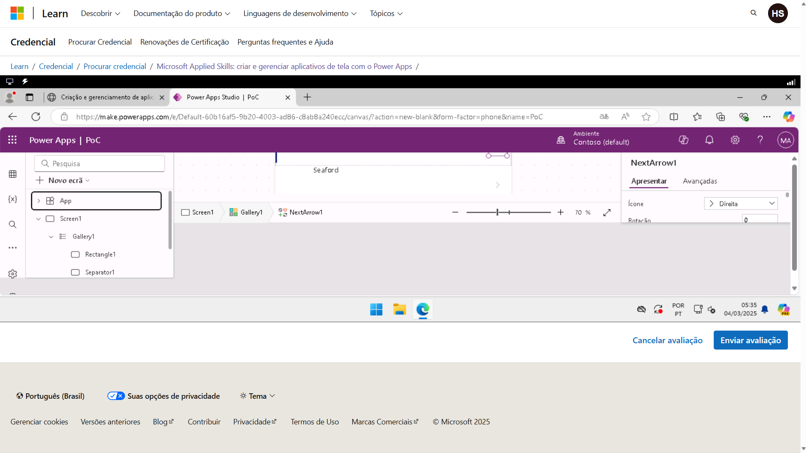Click the taskbar notification bell
This screenshot has width=806, height=453.
pyautogui.click(x=765, y=310)
